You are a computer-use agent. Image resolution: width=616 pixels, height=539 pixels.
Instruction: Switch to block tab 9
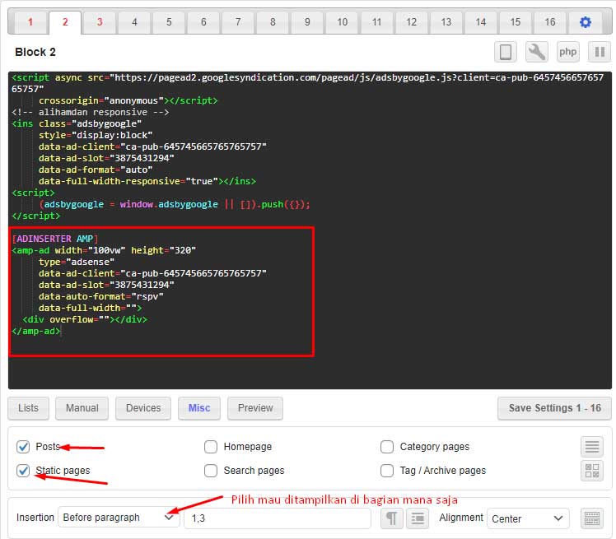pos(307,22)
